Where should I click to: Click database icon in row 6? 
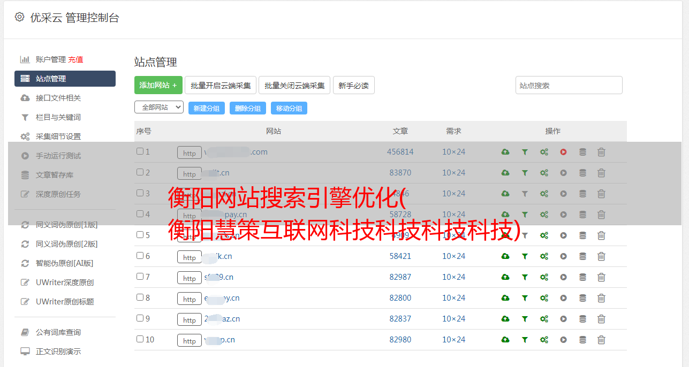click(x=582, y=256)
